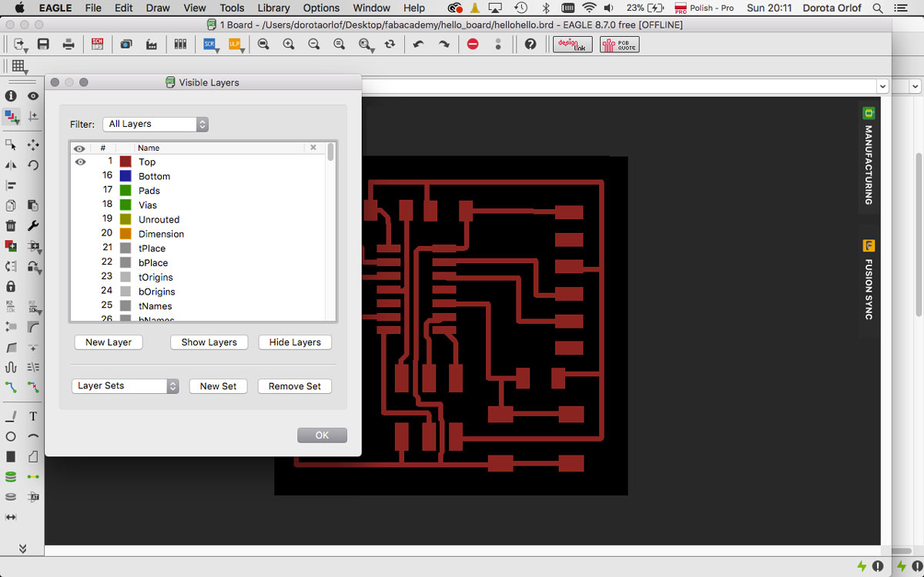This screenshot has height=577, width=924.
Task: Select the Move tool with four arrows
Action: click(x=33, y=145)
